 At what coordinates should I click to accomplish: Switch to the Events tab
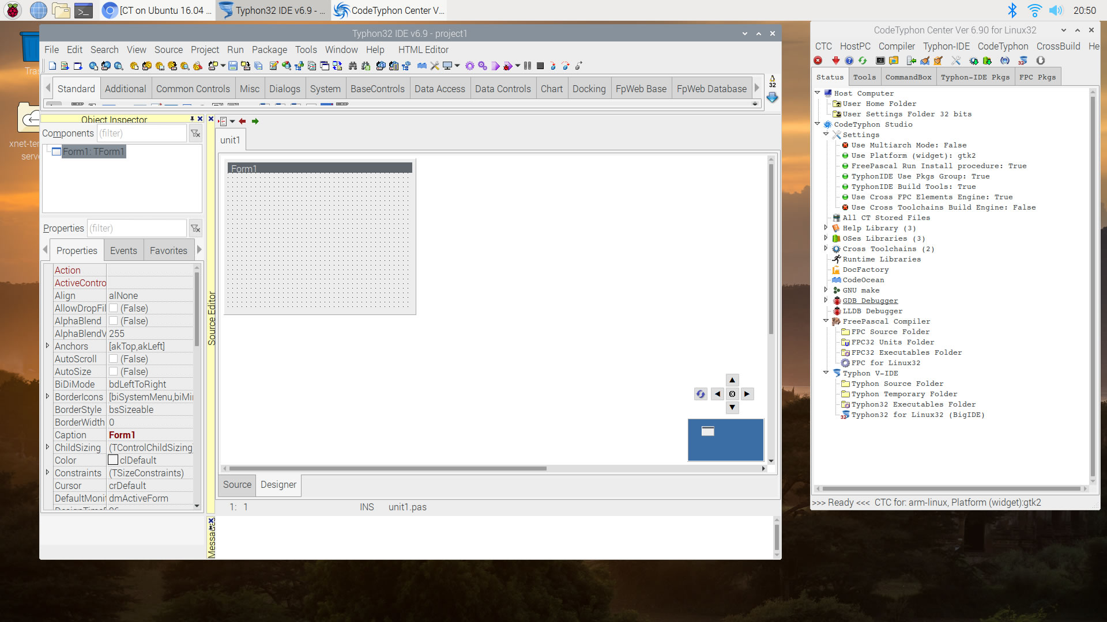(x=123, y=251)
